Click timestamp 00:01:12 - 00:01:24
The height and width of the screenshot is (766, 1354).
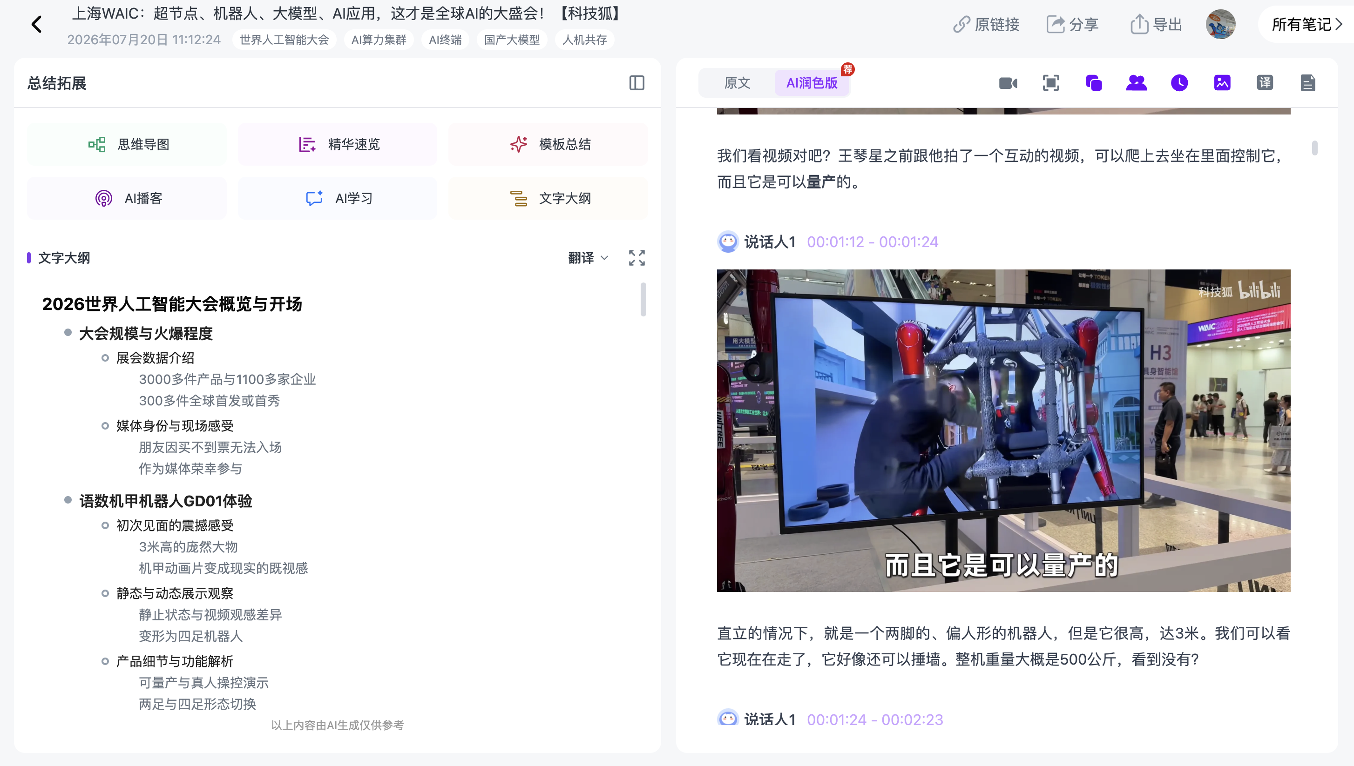pyautogui.click(x=873, y=242)
